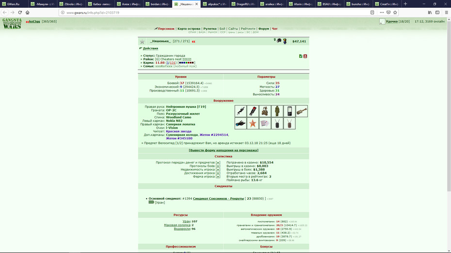Bookmark this page with star icon
Viewport: 451px width, 253px height.
click(x=395, y=12)
